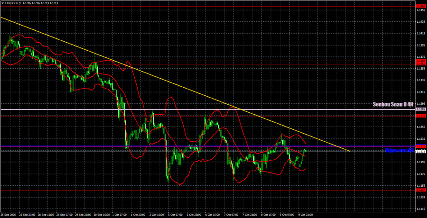Select the blue Kijun-sen horizontal line

pyautogui.click(x=207, y=146)
